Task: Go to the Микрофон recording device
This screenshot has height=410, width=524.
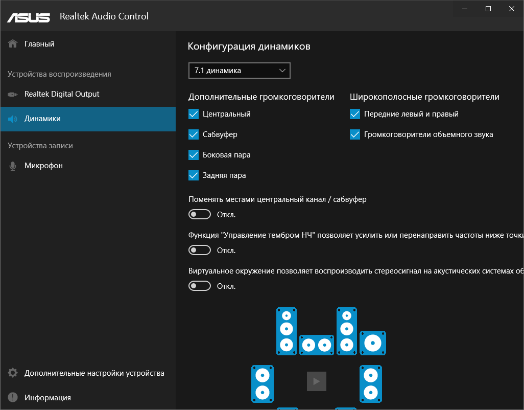Action: click(43, 166)
